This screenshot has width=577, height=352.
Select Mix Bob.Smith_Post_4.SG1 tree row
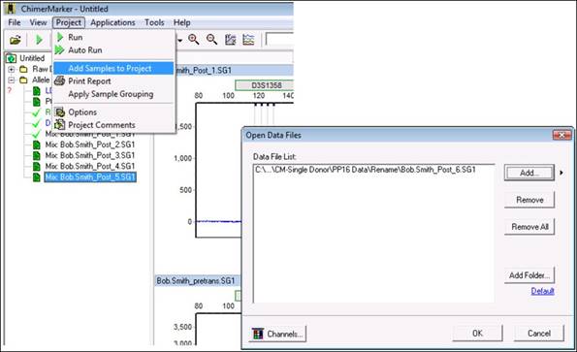click(90, 166)
